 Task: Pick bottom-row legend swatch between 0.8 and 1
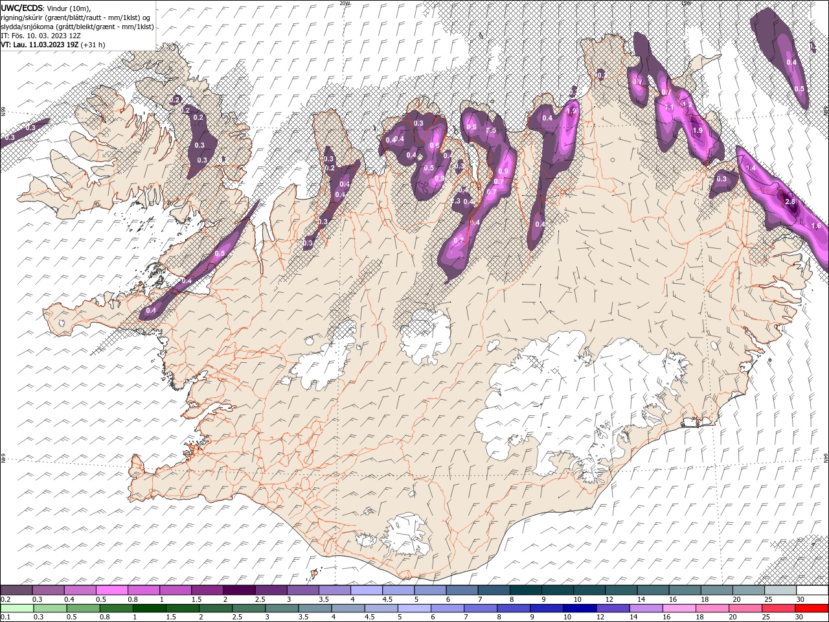tap(116, 608)
